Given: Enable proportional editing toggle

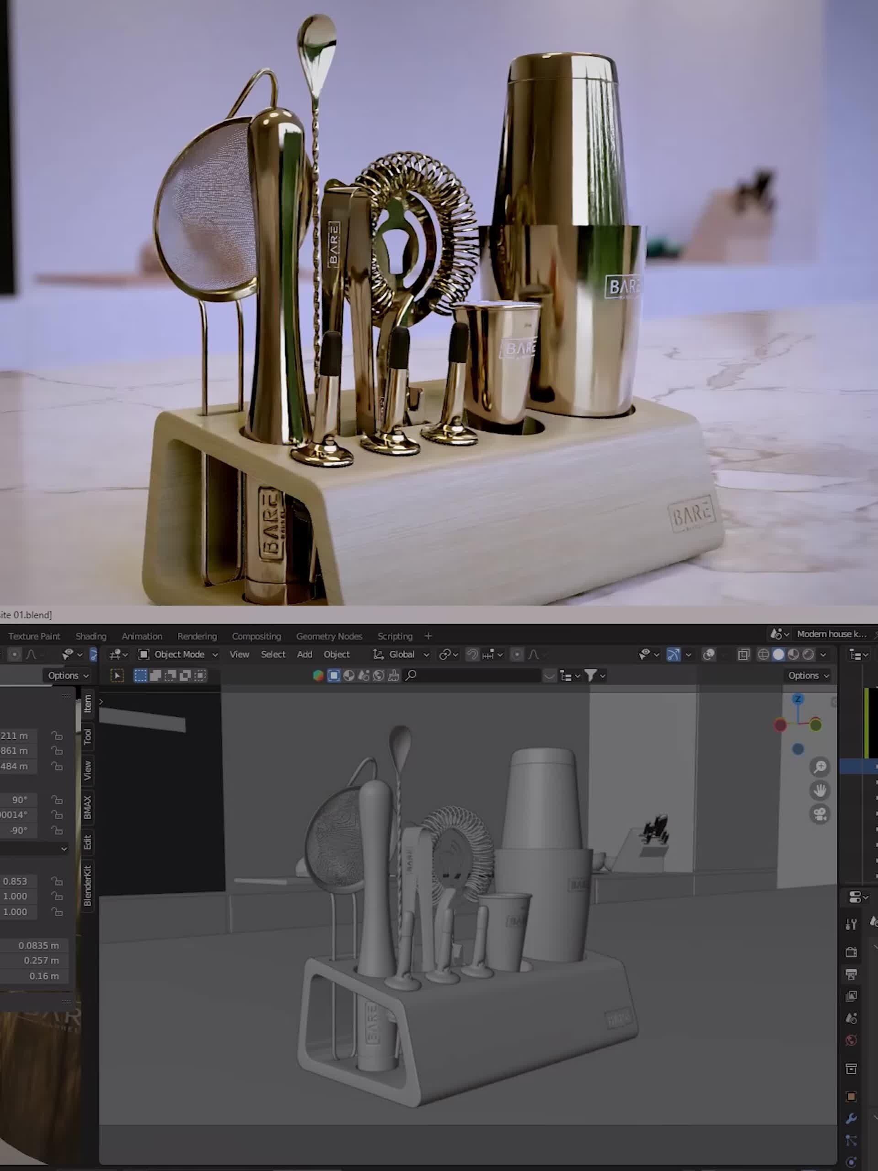Looking at the screenshot, I should click(x=517, y=655).
